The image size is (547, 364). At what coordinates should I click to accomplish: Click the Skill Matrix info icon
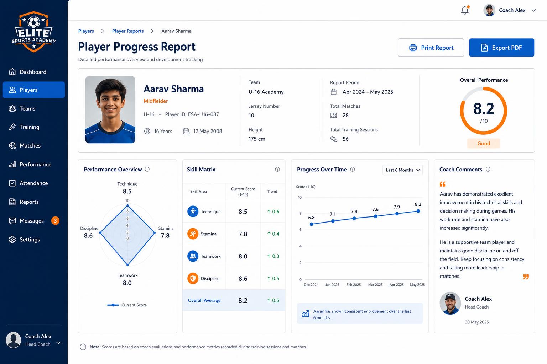click(277, 170)
